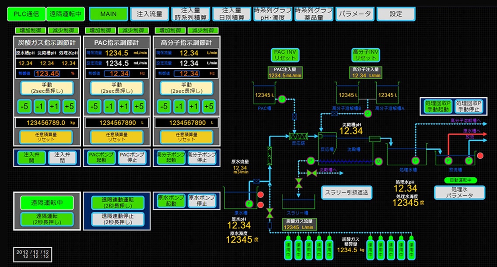The image size is (497, 267).
Task: Toggle manual mode for the carbon dioxide controller
Action: [x=47, y=88]
